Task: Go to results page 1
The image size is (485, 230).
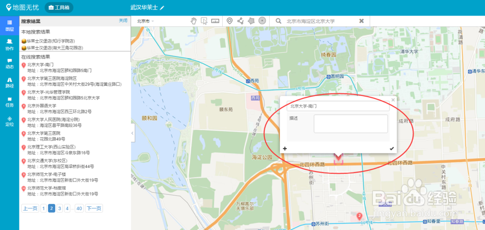Action: (x=44, y=208)
